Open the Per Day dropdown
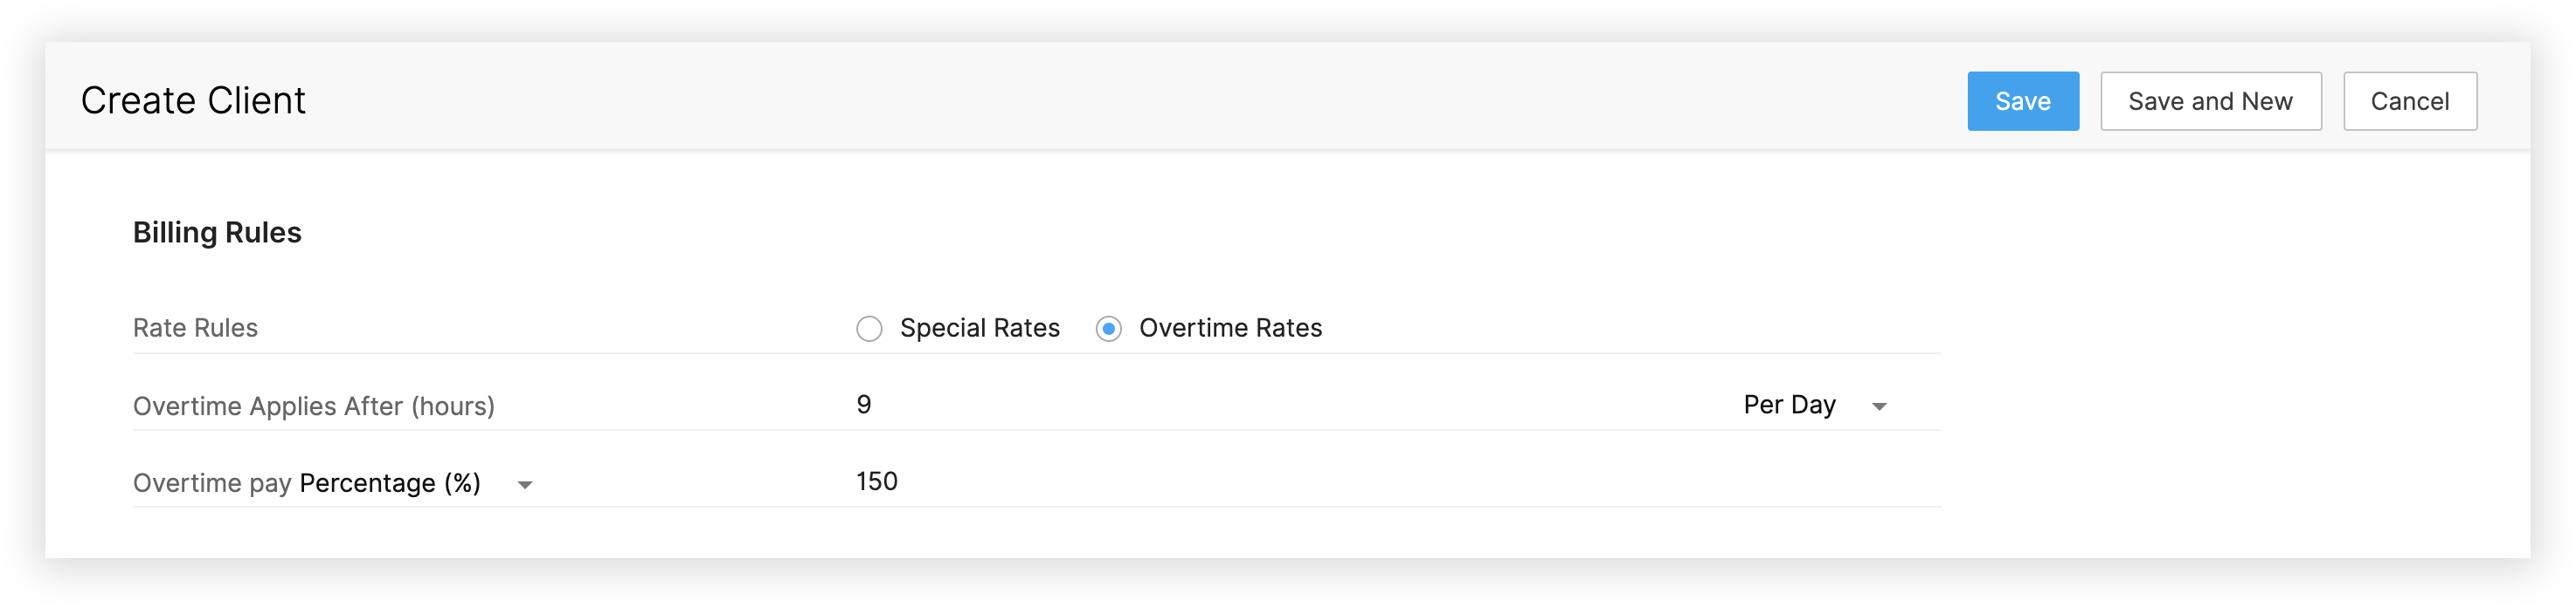2576x607 pixels. coord(1790,405)
